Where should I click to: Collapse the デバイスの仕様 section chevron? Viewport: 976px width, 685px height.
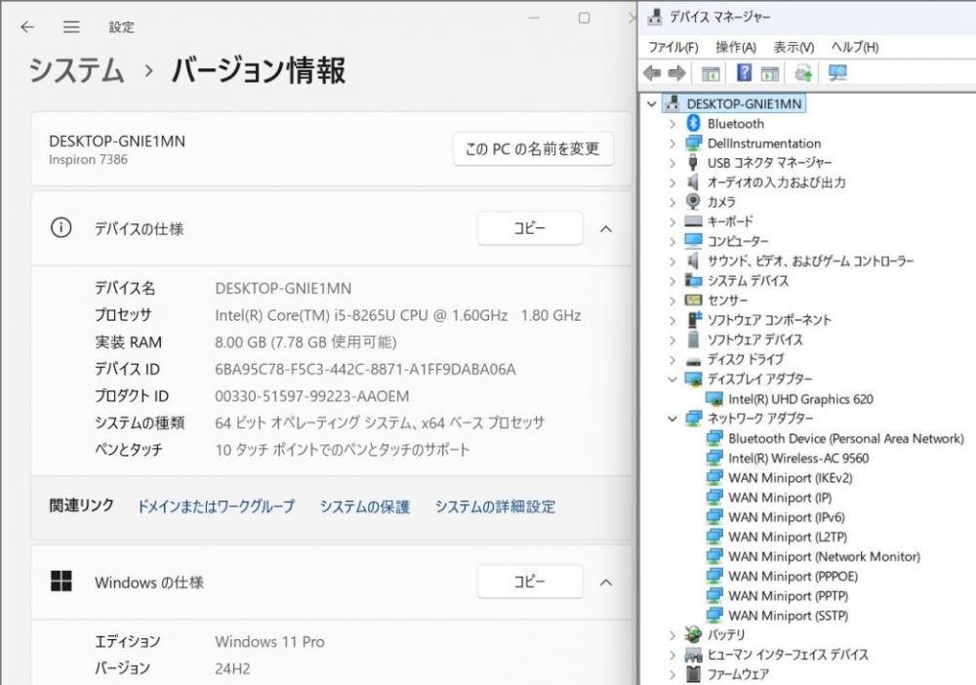click(x=606, y=229)
